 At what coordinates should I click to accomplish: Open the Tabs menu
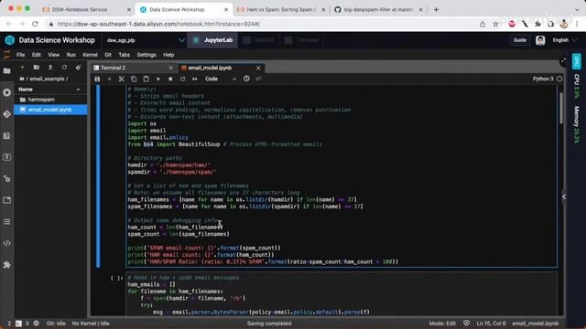[125, 55]
